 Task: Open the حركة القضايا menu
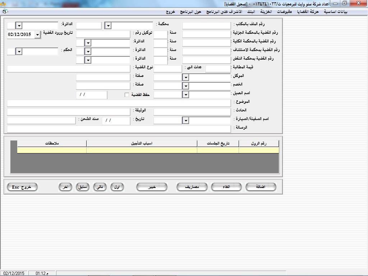308,11
